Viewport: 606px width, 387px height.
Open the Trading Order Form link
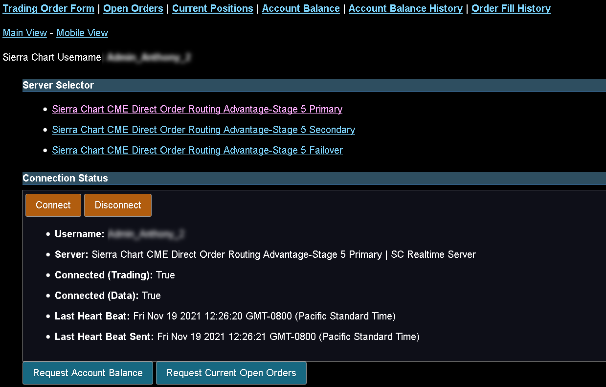click(48, 8)
